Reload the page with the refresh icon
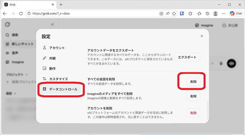Screen dimensions: 245x135 click(x=21, y=13)
